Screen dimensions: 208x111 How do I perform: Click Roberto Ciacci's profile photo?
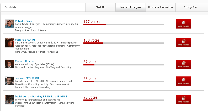point(9,24)
